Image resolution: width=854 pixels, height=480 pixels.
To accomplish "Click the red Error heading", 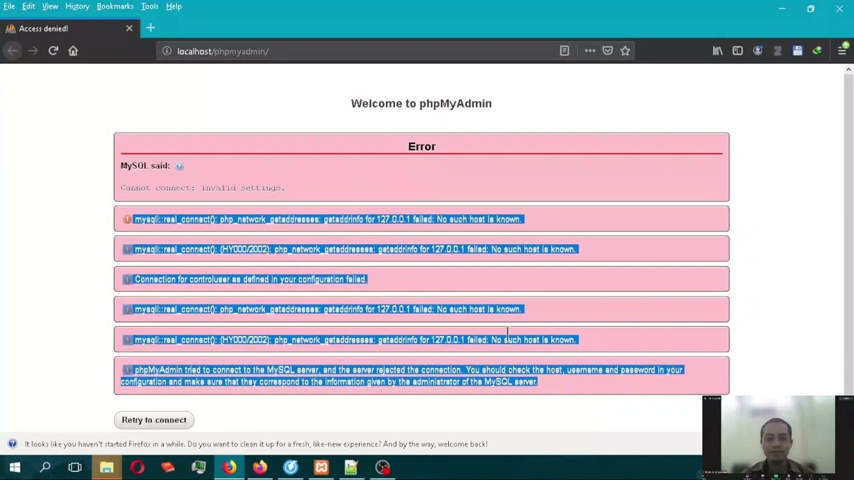I will coord(422,147).
